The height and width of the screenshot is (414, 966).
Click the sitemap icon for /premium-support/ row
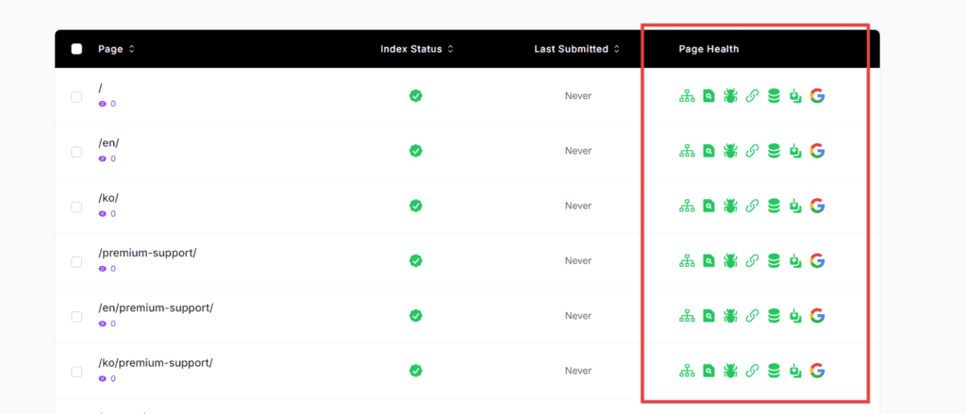point(687,260)
